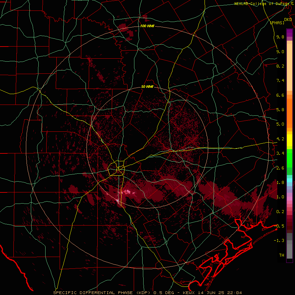Click the 1.0 value on color scale
The height and width of the screenshot is (295, 295).
click(280, 197)
